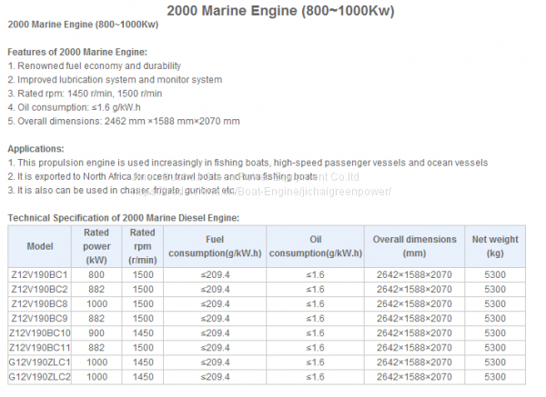546x397 pixels.
Task: Click the "Features of 2000 Marine Engine" heading
Action: click(x=77, y=52)
